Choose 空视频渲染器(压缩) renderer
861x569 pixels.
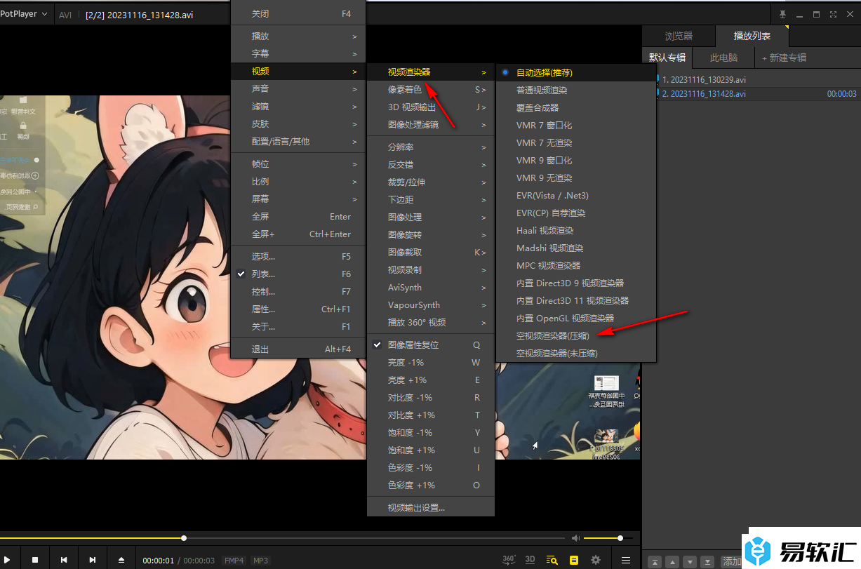(x=576, y=336)
